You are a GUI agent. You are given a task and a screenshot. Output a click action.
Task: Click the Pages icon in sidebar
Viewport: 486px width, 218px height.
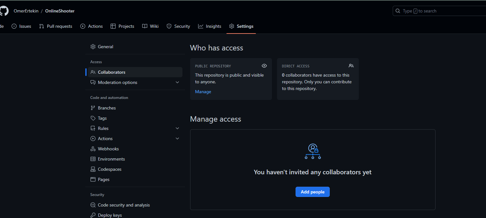[93, 179]
